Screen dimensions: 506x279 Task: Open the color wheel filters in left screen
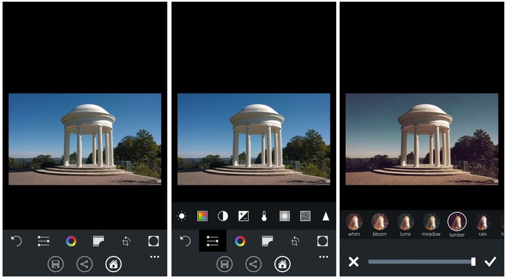pos(71,241)
